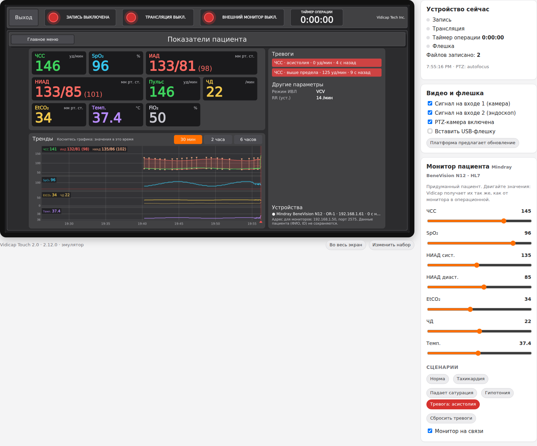Click the red external monitor indicator icon
The width and height of the screenshot is (537, 446).
209,17
